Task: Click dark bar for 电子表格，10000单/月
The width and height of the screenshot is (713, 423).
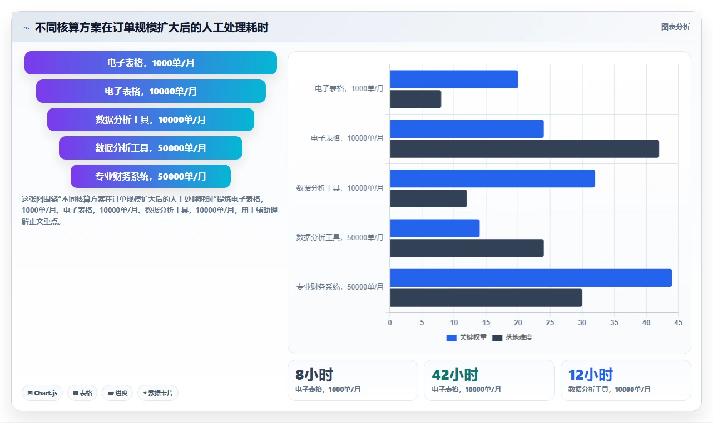Action: coord(524,149)
